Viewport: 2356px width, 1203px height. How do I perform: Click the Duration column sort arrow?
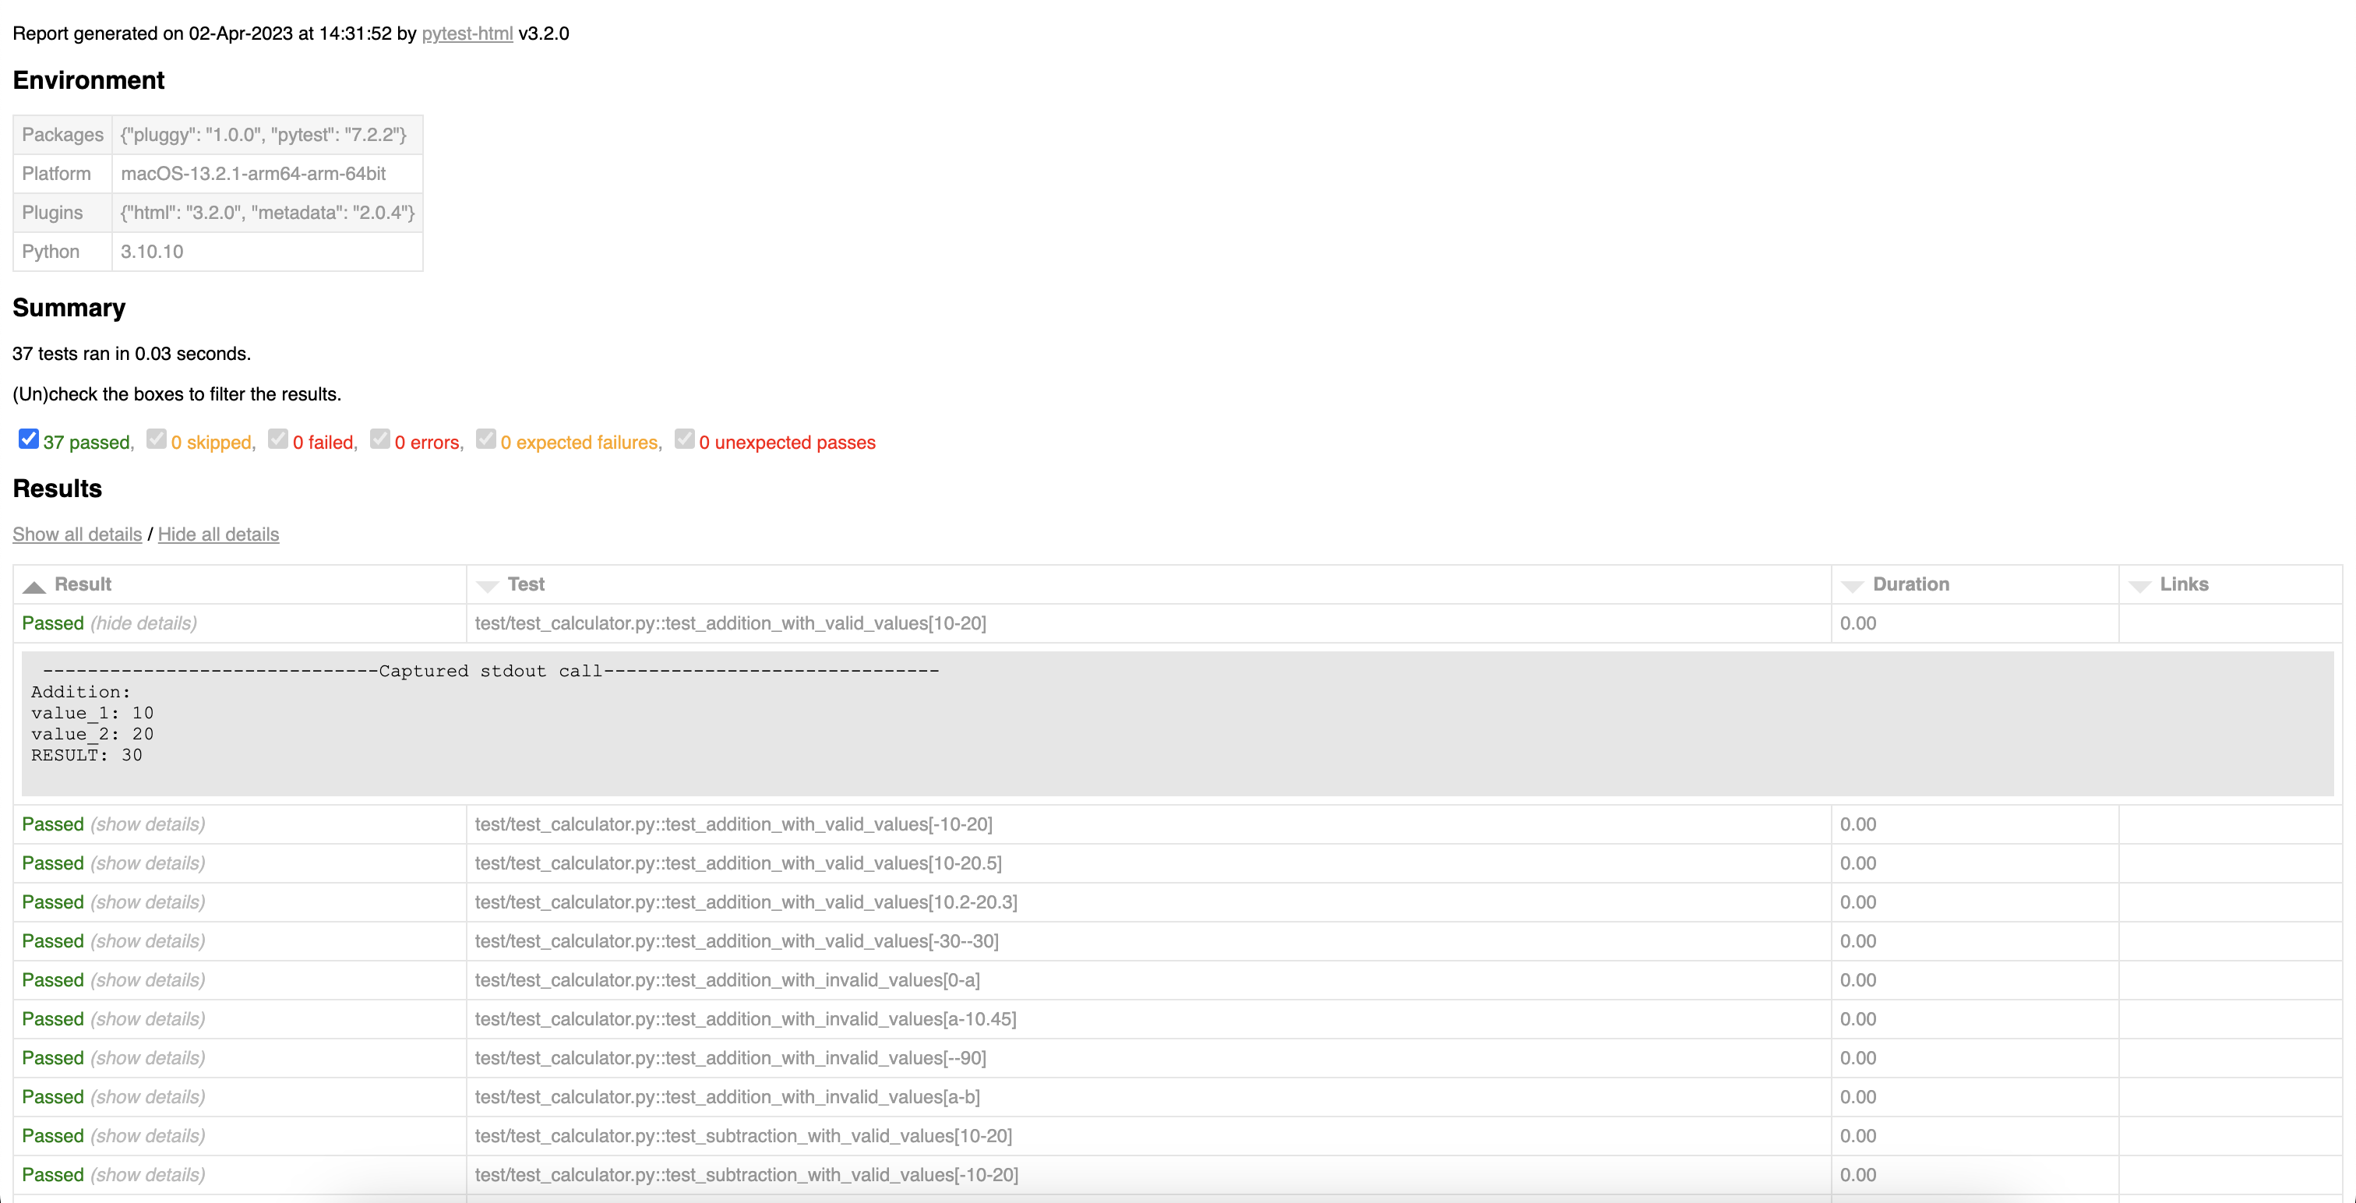tap(1852, 587)
